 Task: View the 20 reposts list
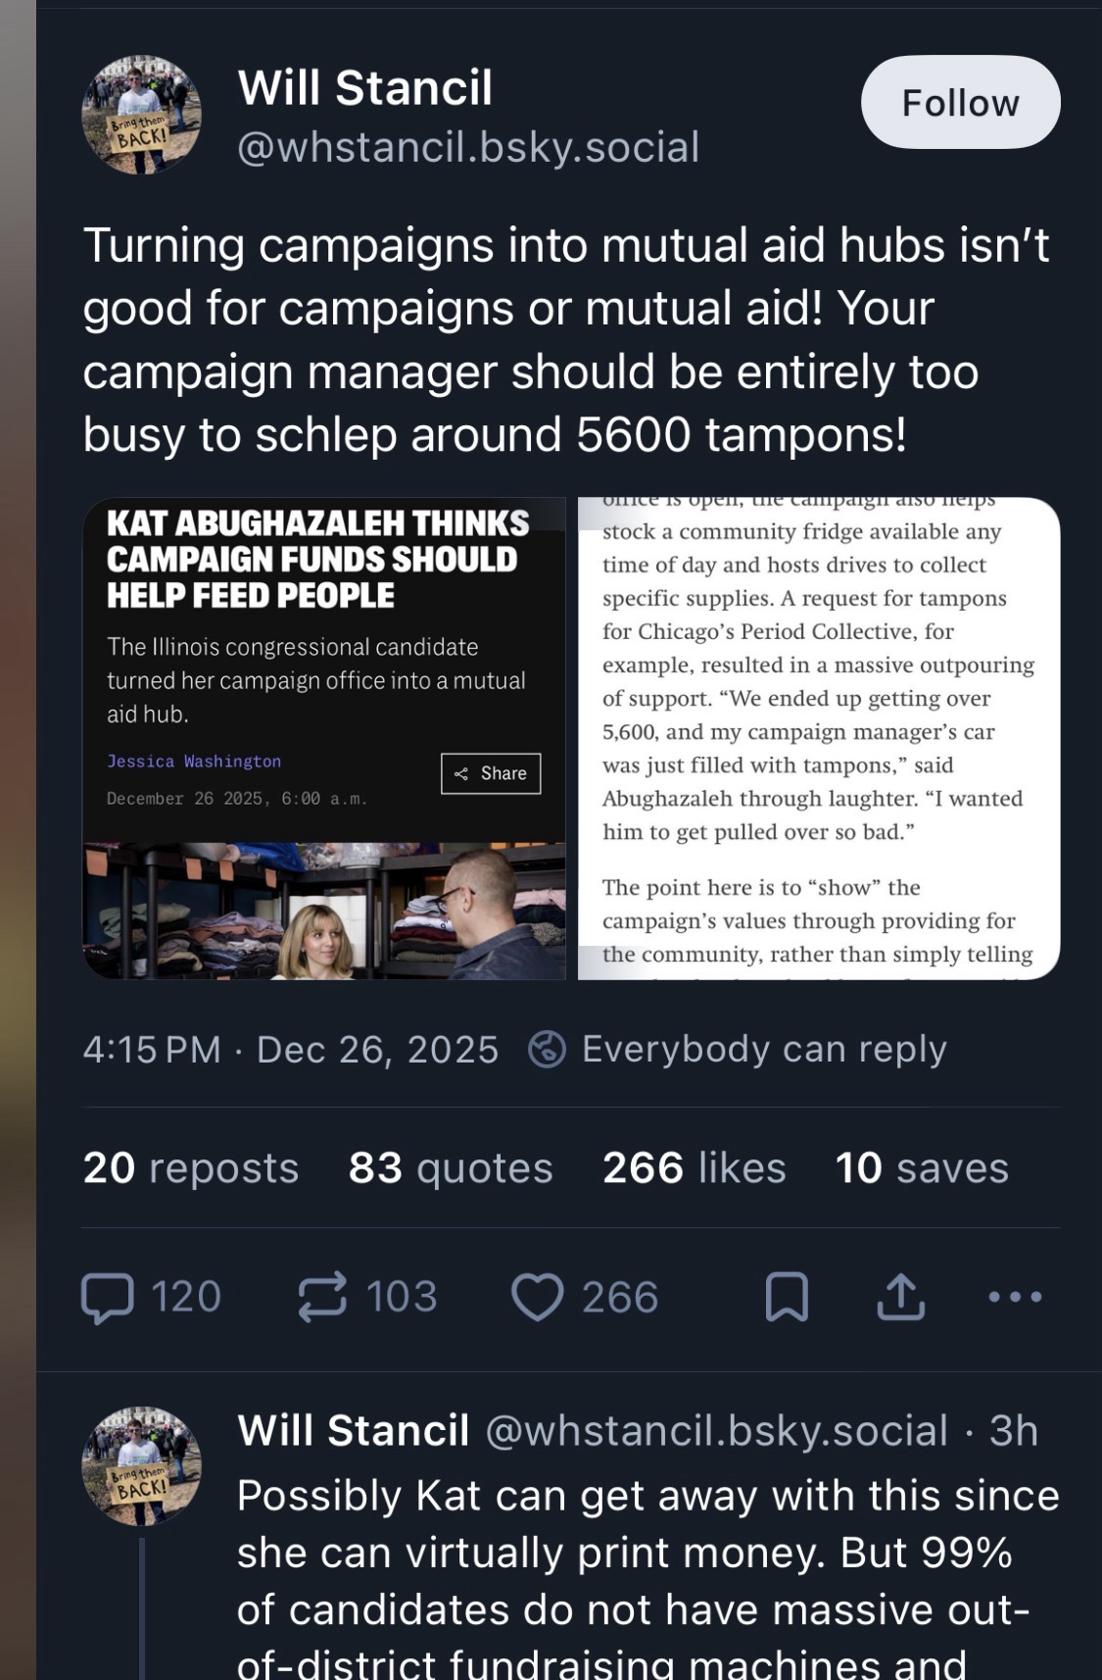191,1168
